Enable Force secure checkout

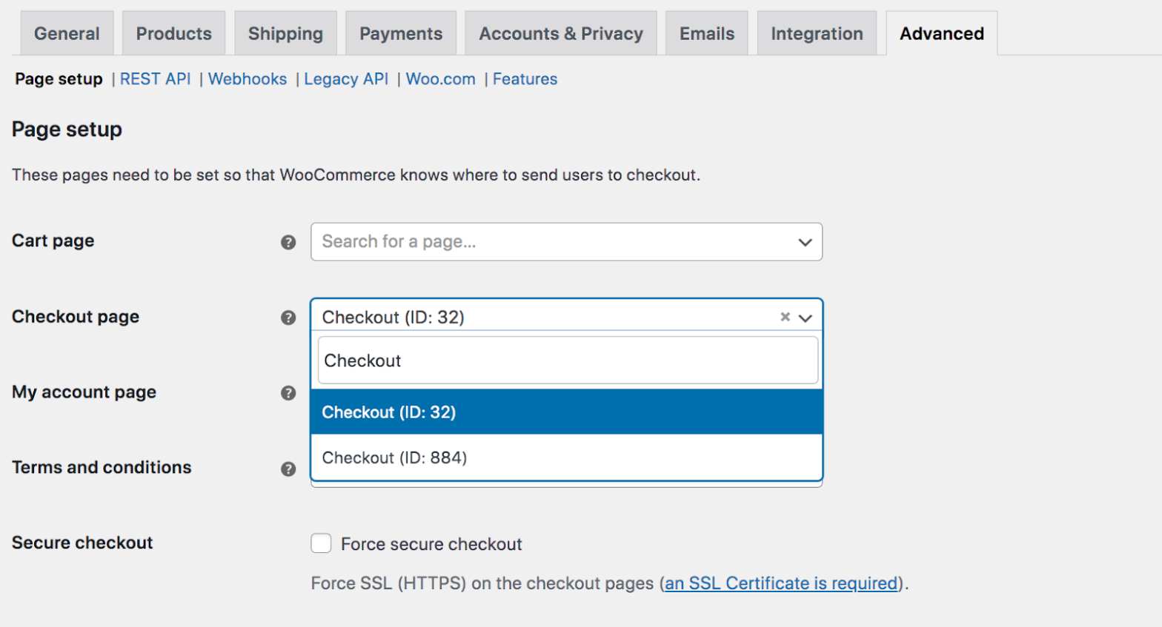[x=321, y=543]
